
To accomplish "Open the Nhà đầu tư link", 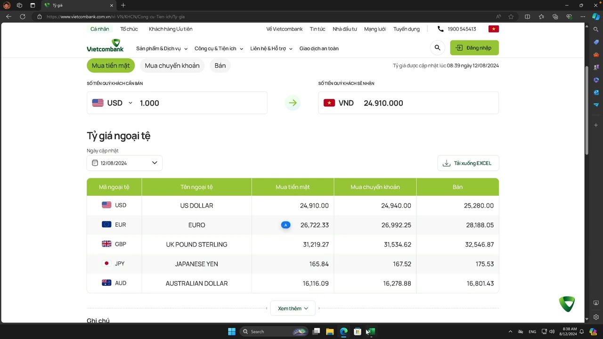I will (x=345, y=29).
